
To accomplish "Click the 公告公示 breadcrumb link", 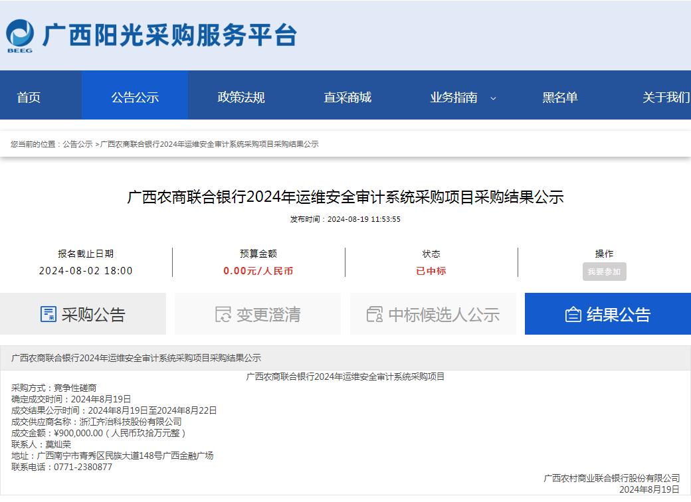I will point(78,144).
